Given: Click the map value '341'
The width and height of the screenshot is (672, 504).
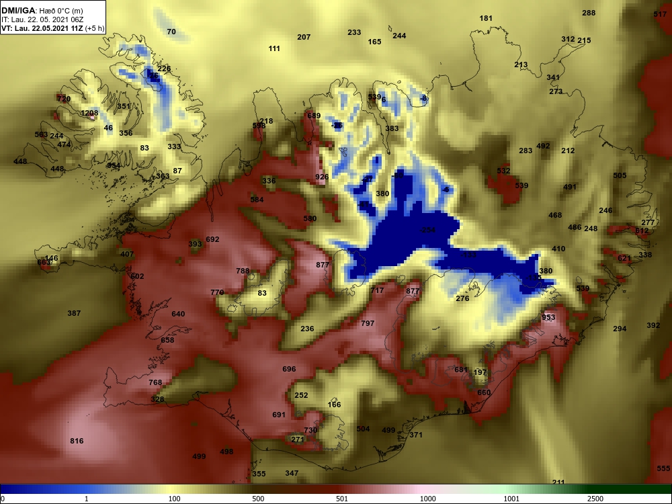Looking at the screenshot, I should tap(553, 77).
